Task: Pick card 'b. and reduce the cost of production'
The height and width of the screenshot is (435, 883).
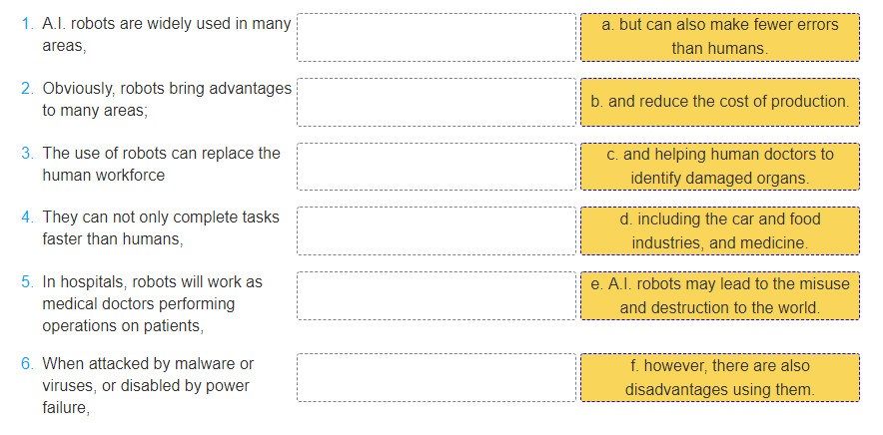Action: 719,102
